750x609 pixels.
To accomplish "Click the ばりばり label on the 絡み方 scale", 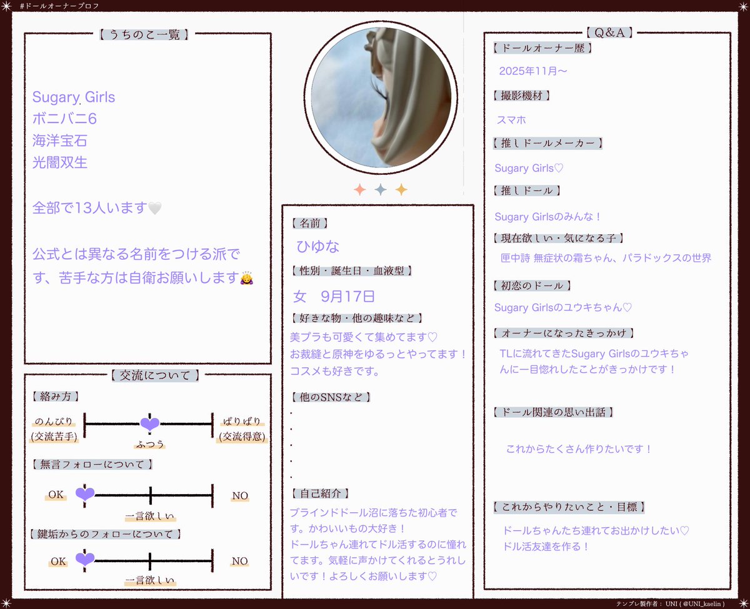I will pos(242,421).
